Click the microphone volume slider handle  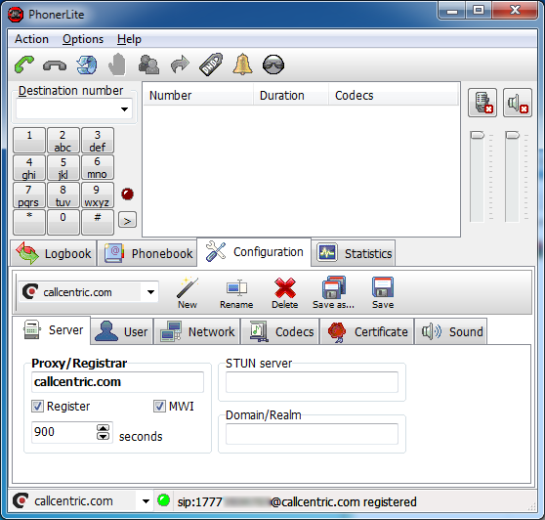pos(477,135)
